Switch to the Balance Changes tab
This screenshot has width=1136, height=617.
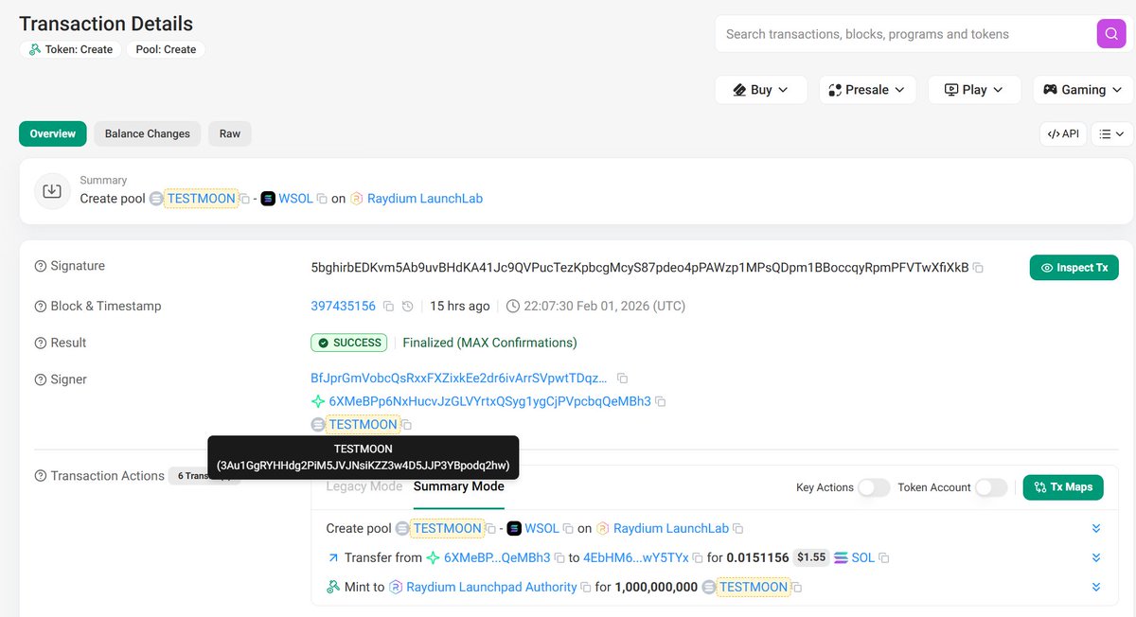point(148,133)
